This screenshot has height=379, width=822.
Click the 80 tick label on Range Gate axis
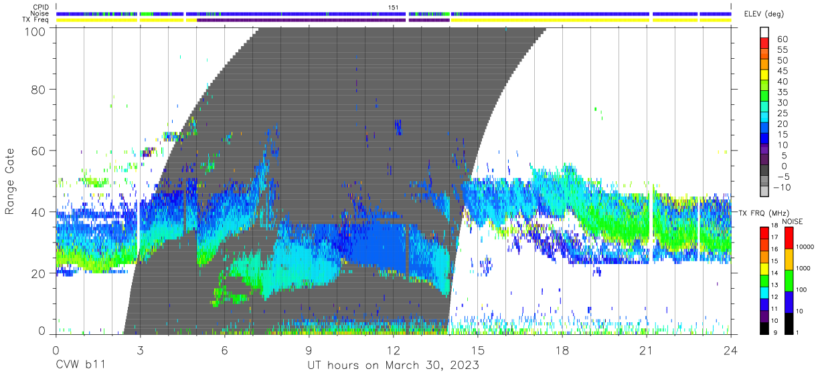(x=39, y=89)
